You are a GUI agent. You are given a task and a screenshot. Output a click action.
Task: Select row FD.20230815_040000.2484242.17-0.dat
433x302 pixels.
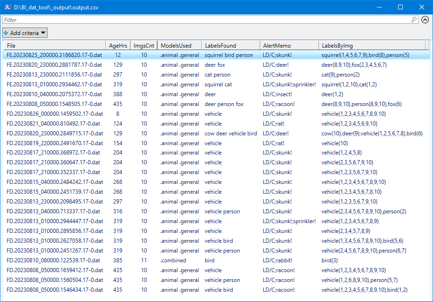pyautogui.click(x=216, y=182)
